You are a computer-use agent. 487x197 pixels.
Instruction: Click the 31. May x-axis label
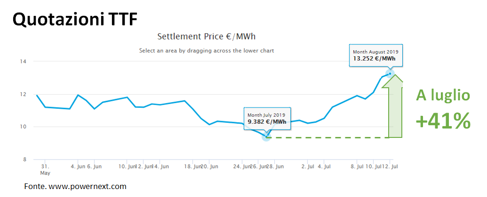coord(45,169)
